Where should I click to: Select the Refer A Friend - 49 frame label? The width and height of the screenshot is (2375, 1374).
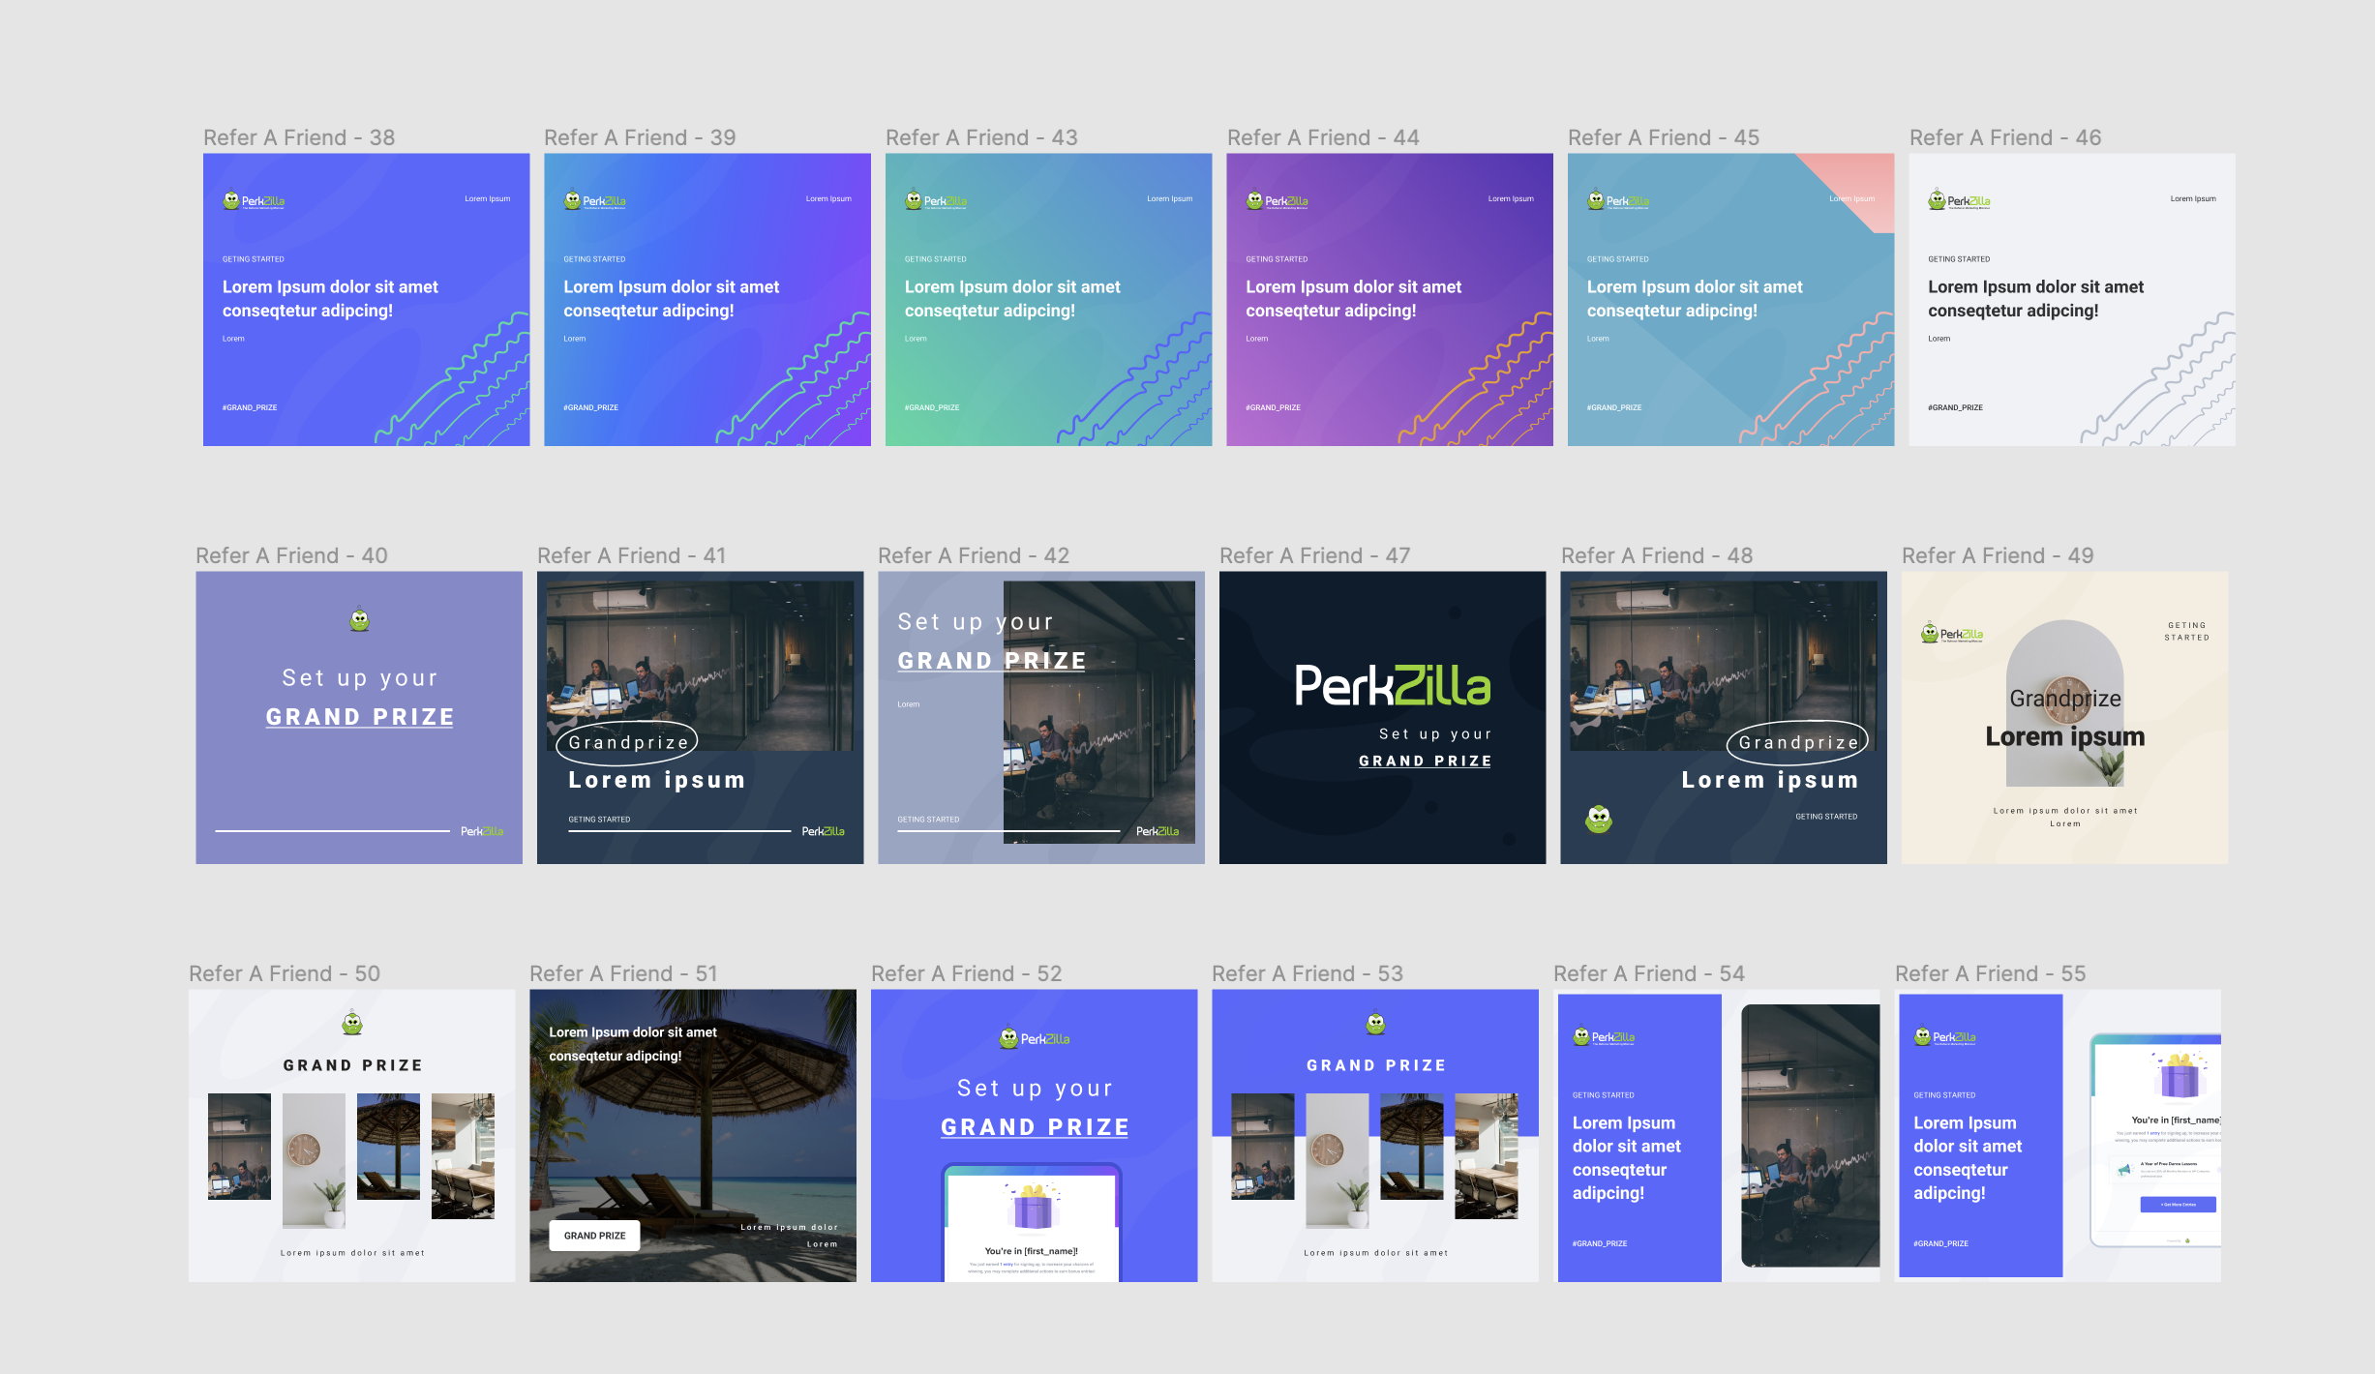coord(1998,555)
